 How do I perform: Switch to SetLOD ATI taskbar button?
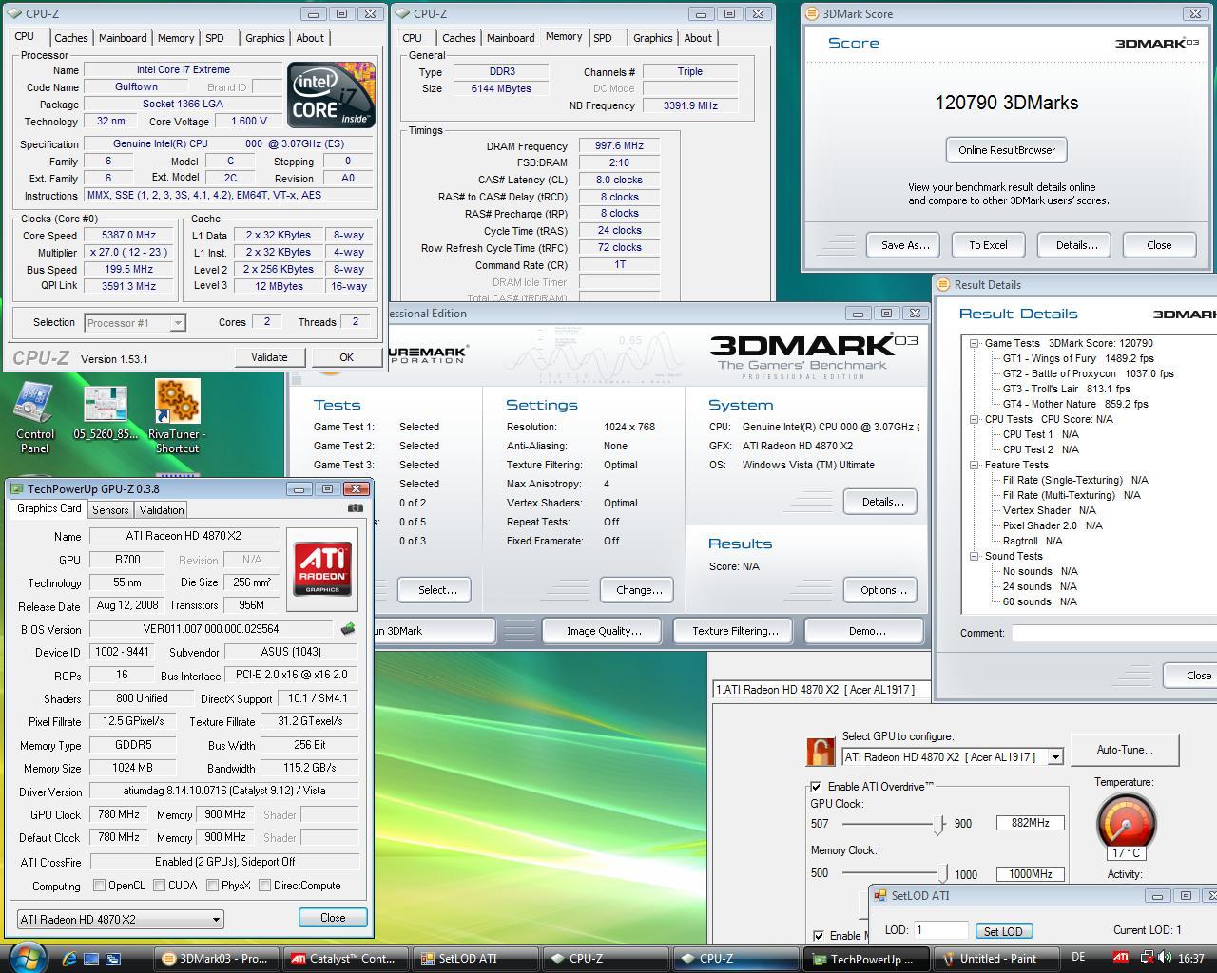tap(476, 959)
